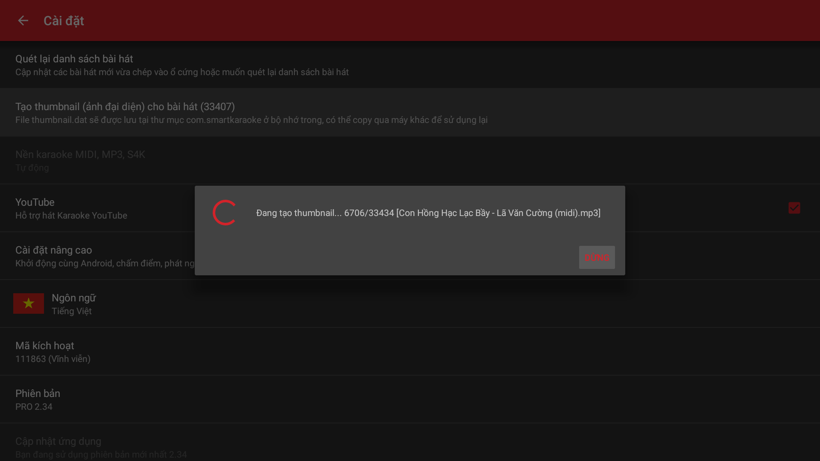Click the thumbnail.dat file location description
The image size is (820, 461).
click(252, 120)
